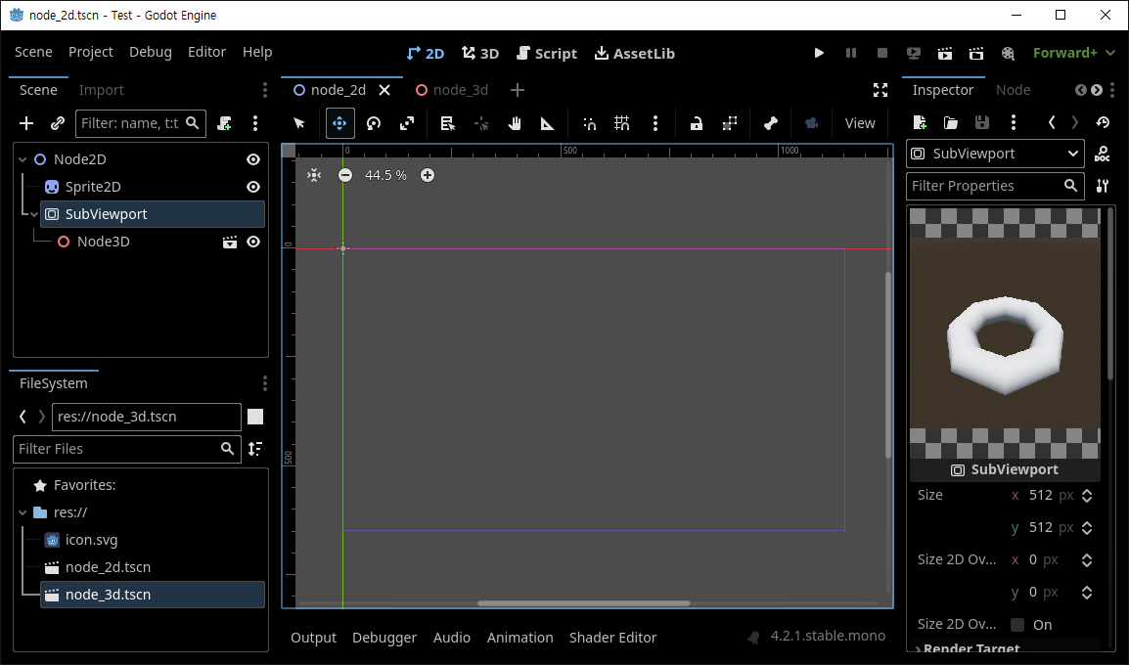This screenshot has height=665, width=1129.
Task: Open the Scene dock options menu
Action: point(265,90)
